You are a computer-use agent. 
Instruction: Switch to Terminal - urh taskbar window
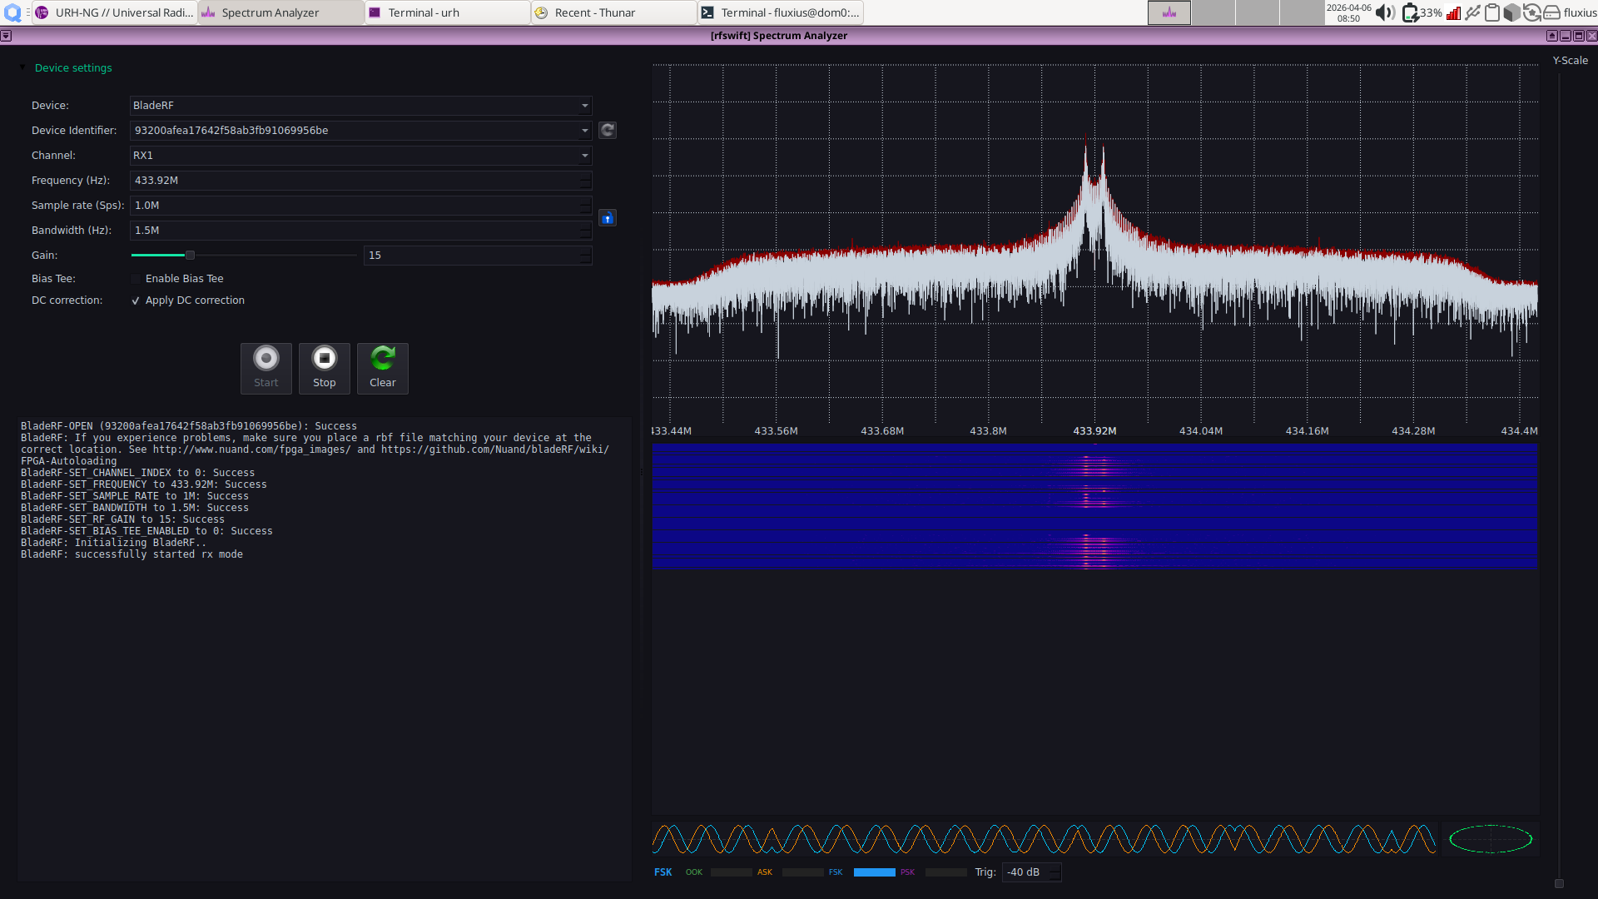click(x=448, y=12)
